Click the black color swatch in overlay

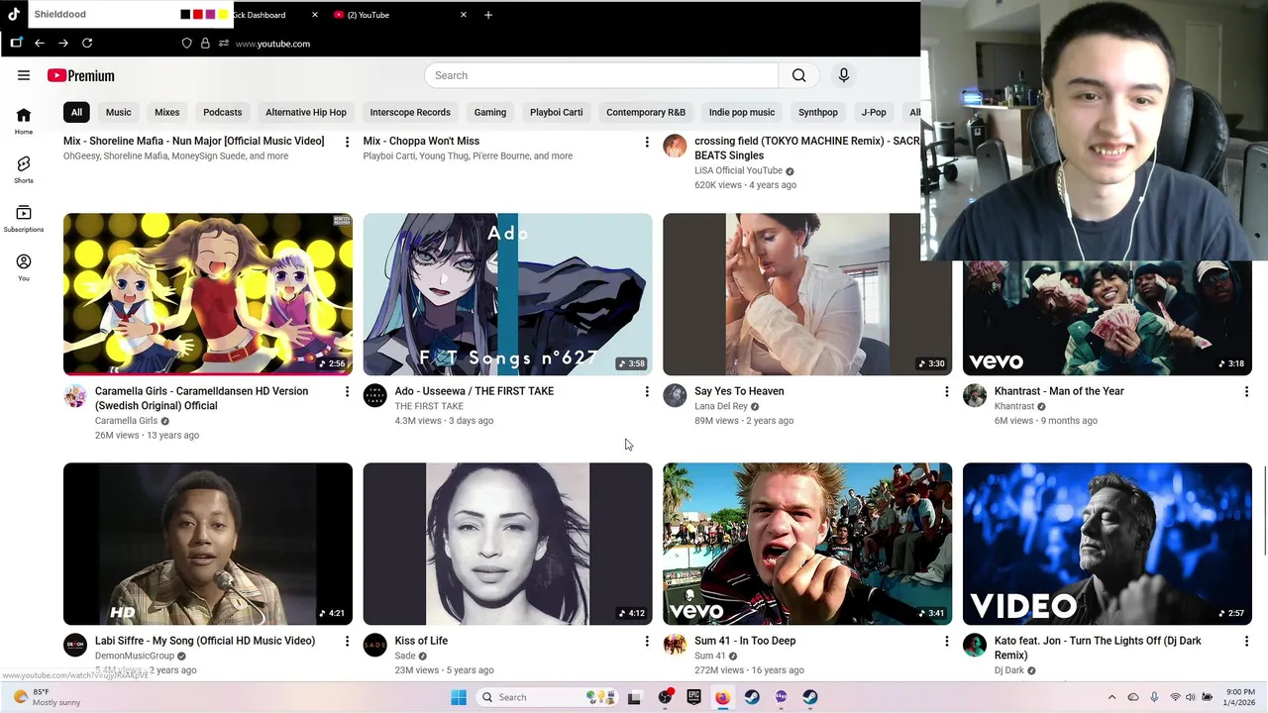pyautogui.click(x=185, y=15)
